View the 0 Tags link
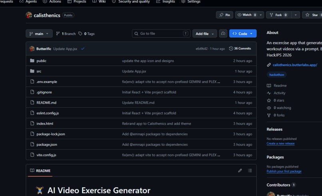The image size is (322, 196). [x=86, y=34]
